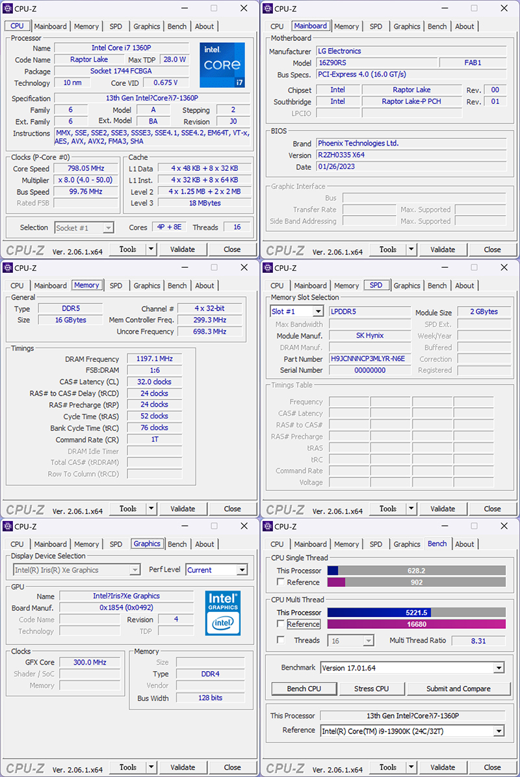Open the Perf Level dropdown showing Current
The height and width of the screenshot is (777, 520).
coord(242,570)
